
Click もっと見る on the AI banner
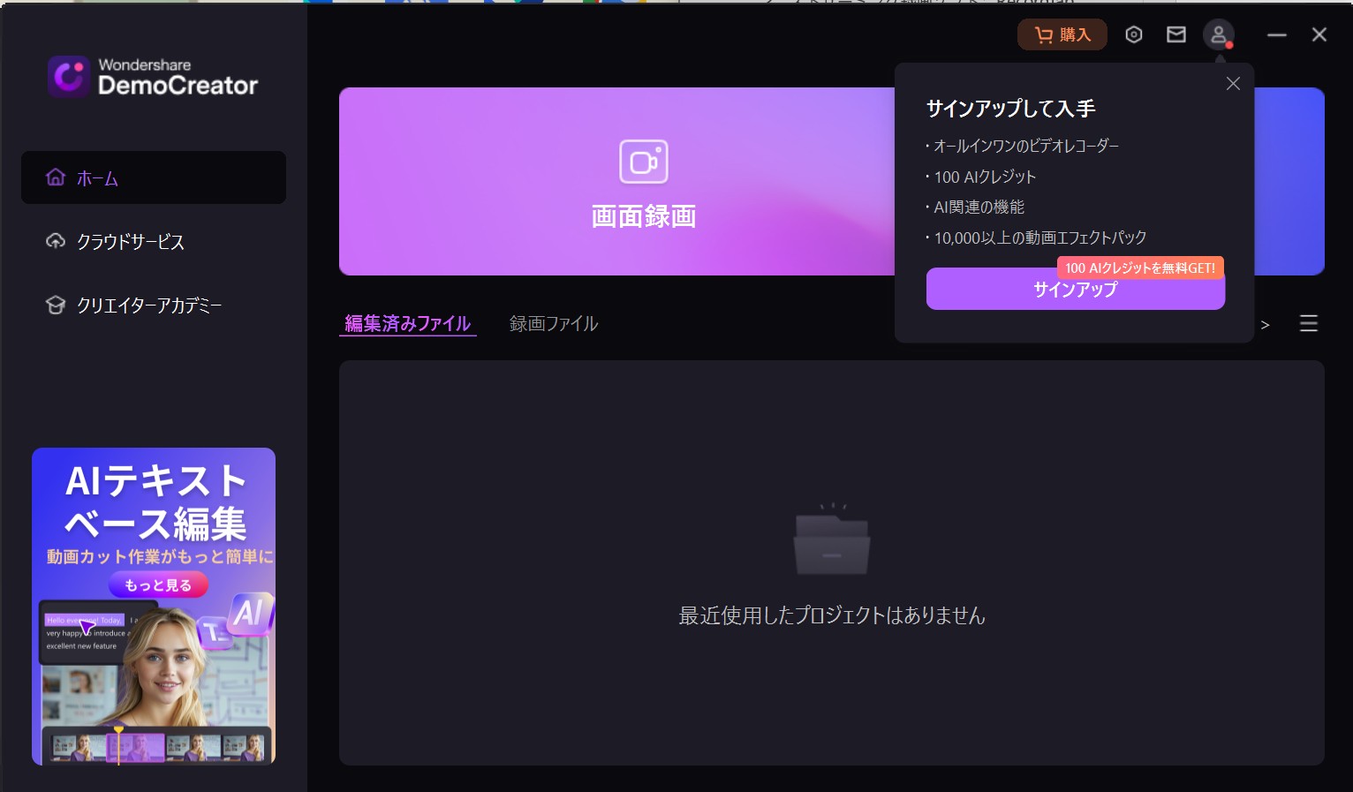[158, 585]
